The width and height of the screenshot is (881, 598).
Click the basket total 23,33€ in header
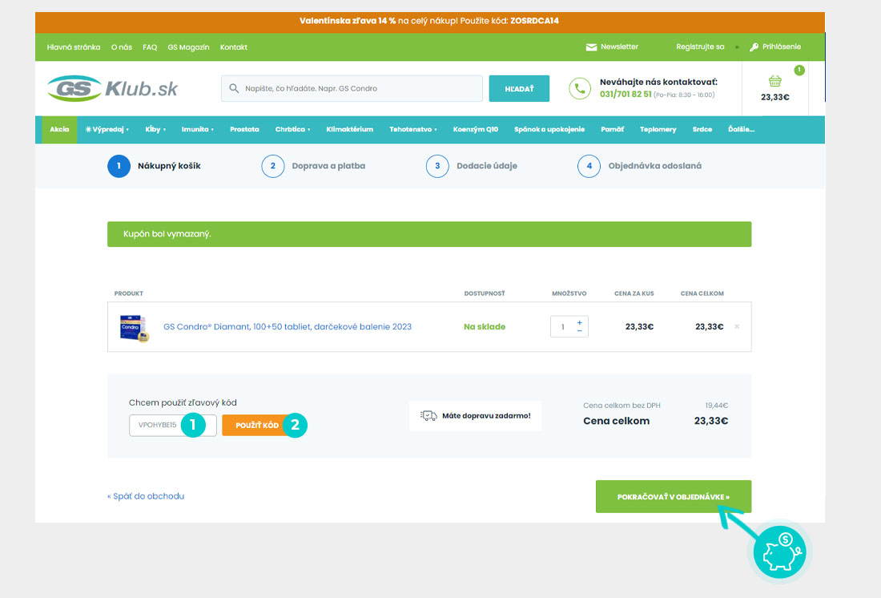[774, 97]
